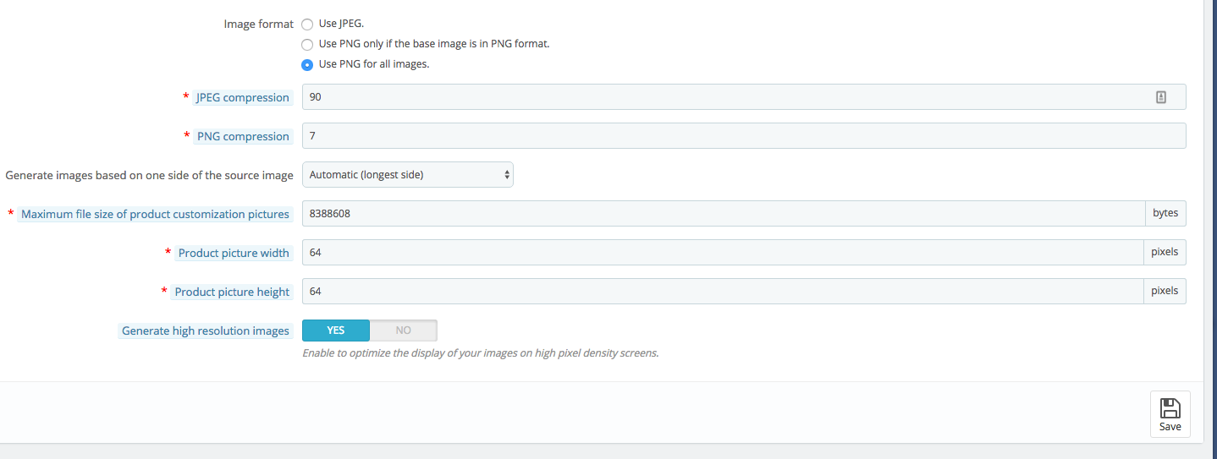Viewport: 1217px width, 459px height.
Task: Click the bytes unit suffix
Action: (x=1165, y=214)
